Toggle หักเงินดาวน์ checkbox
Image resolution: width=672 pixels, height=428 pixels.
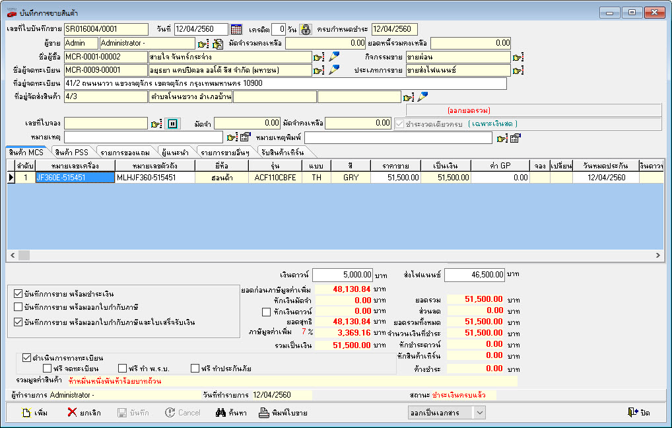click(266, 312)
